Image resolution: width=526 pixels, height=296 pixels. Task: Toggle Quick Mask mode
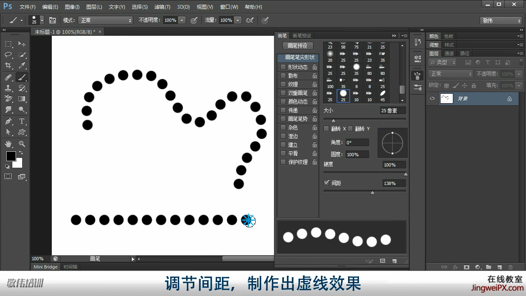point(8,176)
